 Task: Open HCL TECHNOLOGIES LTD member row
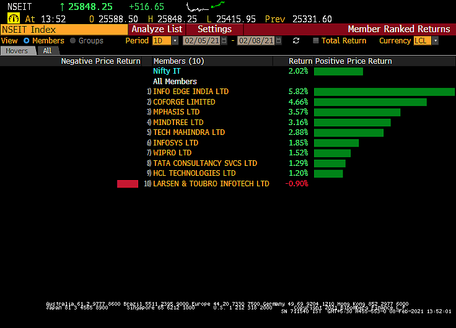195,173
